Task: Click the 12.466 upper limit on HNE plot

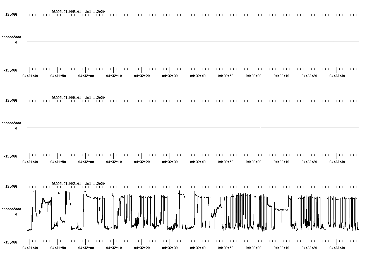Action: 11,14
